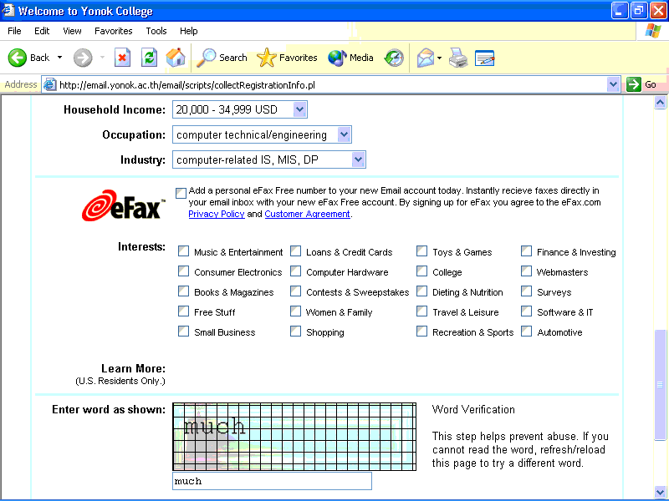Click the Refresh page icon
This screenshot has width=669, height=501.
click(149, 58)
